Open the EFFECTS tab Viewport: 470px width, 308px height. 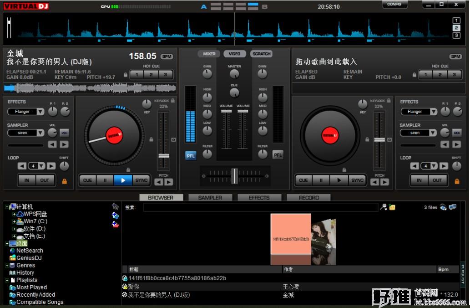(259, 198)
